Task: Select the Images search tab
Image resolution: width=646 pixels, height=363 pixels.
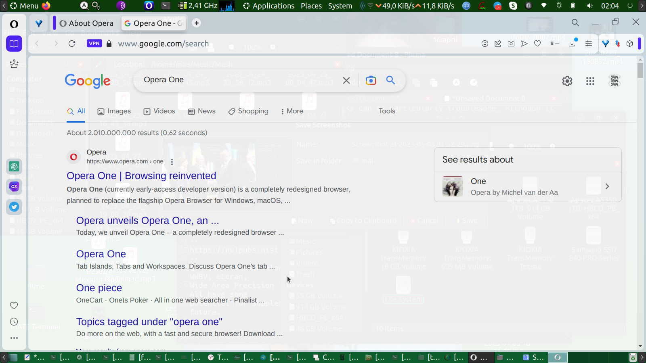Action: pyautogui.click(x=114, y=111)
